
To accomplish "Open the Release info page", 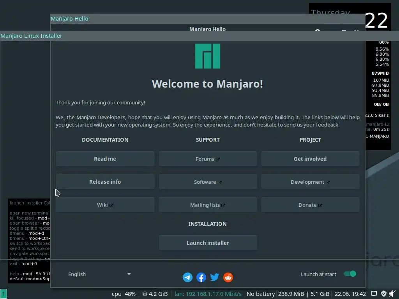I will tap(105, 182).
